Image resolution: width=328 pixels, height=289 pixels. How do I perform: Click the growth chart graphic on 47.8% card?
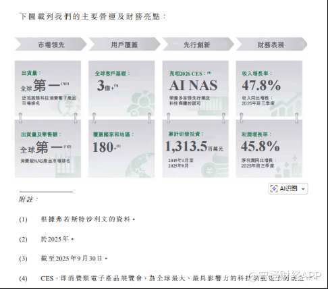286,104
